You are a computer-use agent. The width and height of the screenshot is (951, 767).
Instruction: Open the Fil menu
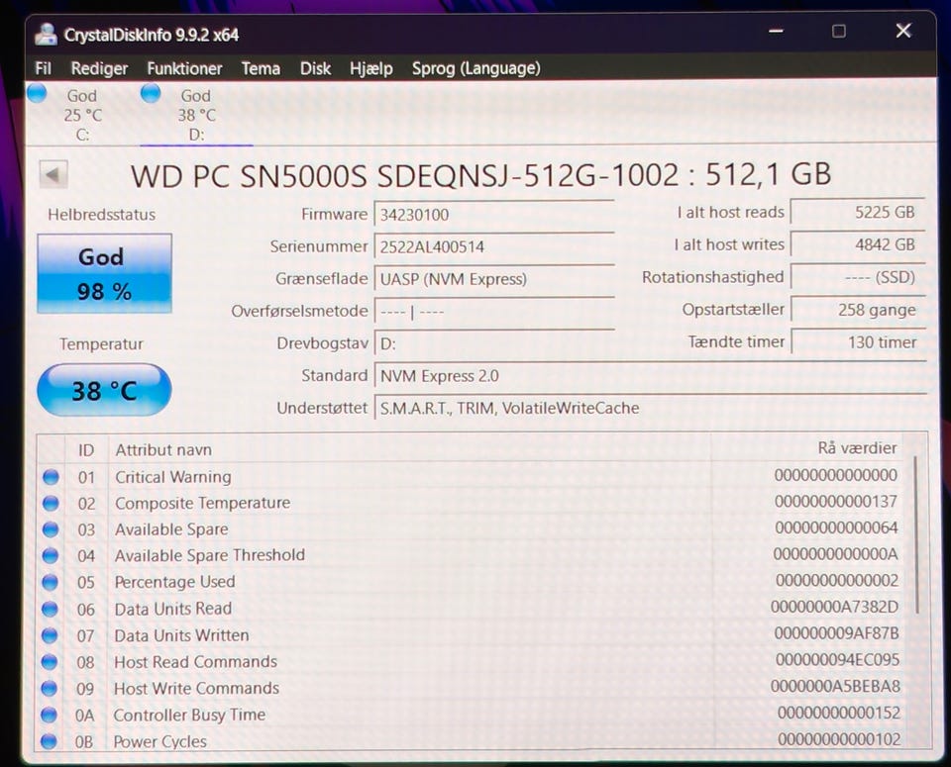(x=43, y=68)
